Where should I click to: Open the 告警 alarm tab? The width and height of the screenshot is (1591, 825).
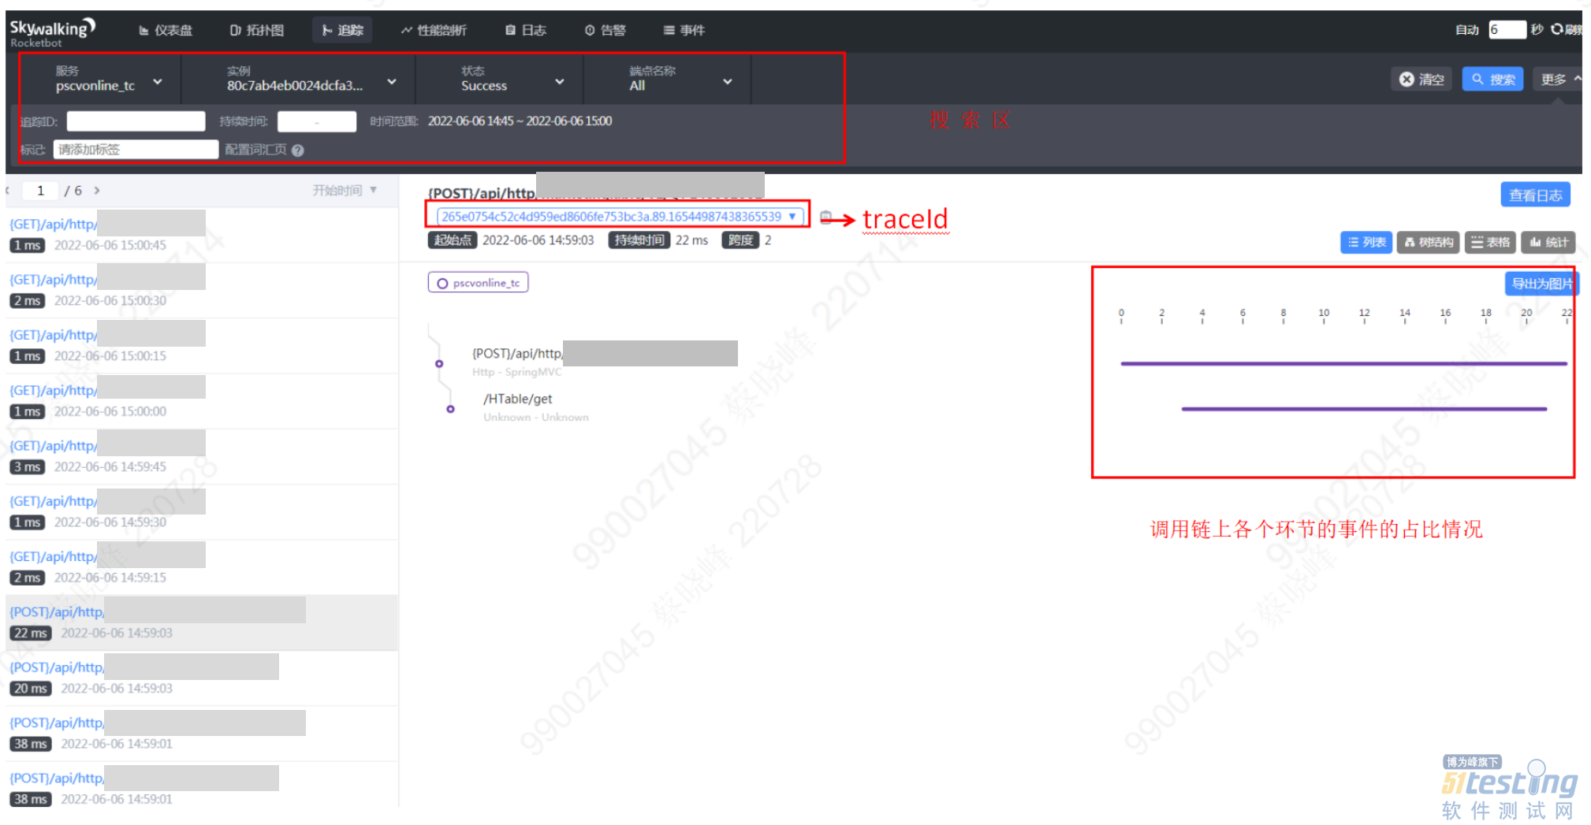click(605, 30)
